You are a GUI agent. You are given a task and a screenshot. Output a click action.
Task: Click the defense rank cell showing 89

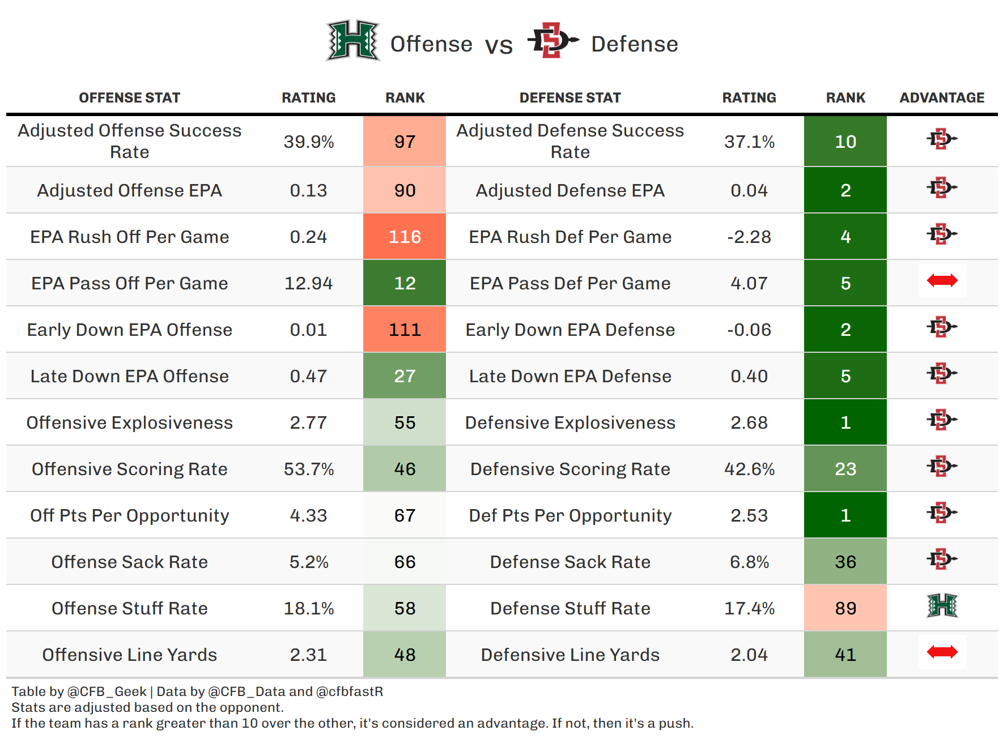tap(845, 608)
